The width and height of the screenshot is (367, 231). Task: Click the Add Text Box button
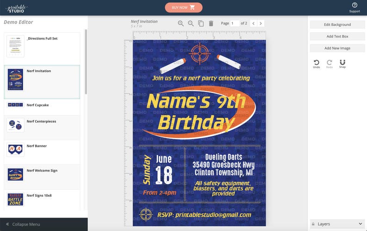(337, 36)
